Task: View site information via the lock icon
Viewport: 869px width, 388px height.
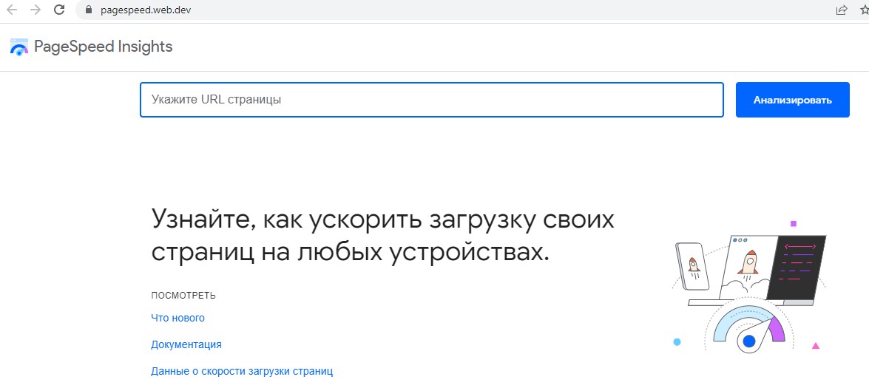Action: pos(89,10)
